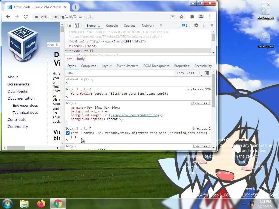279x209 pixels.
Task: Select the Computed styles tab
Action: pos(89,66)
